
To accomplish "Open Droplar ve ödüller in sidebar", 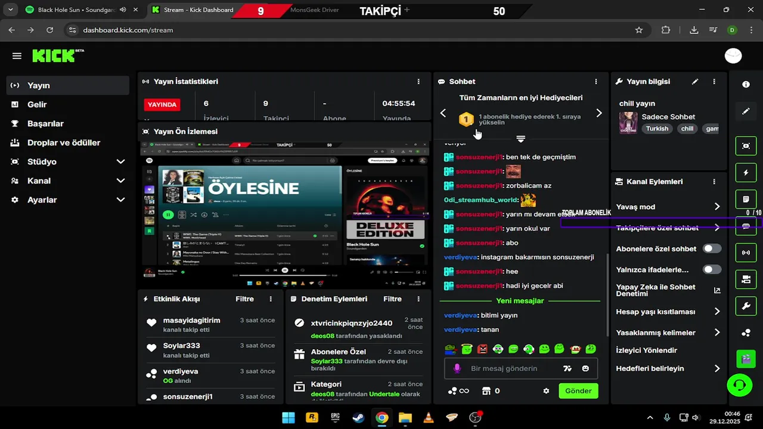I will pos(67,142).
